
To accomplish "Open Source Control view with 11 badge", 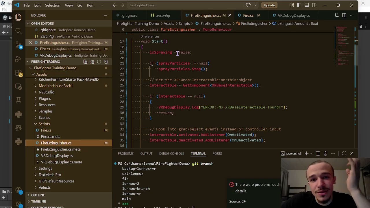I will 18,45.
